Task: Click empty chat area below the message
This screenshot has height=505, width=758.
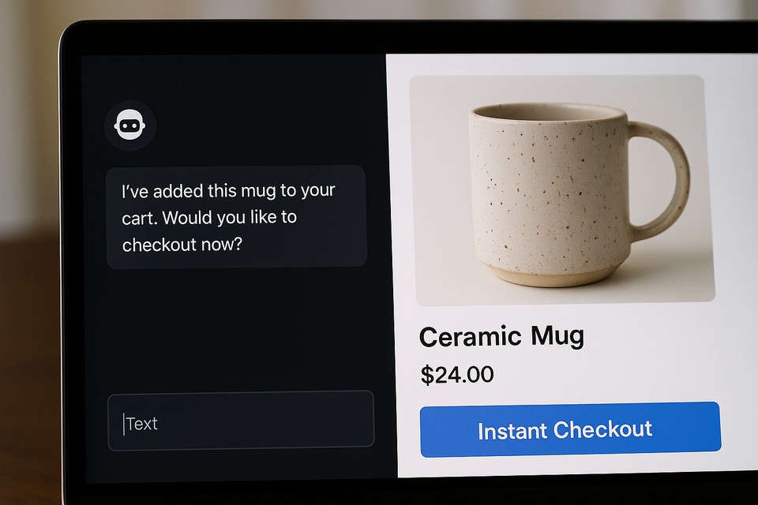Action: click(237, 328)
